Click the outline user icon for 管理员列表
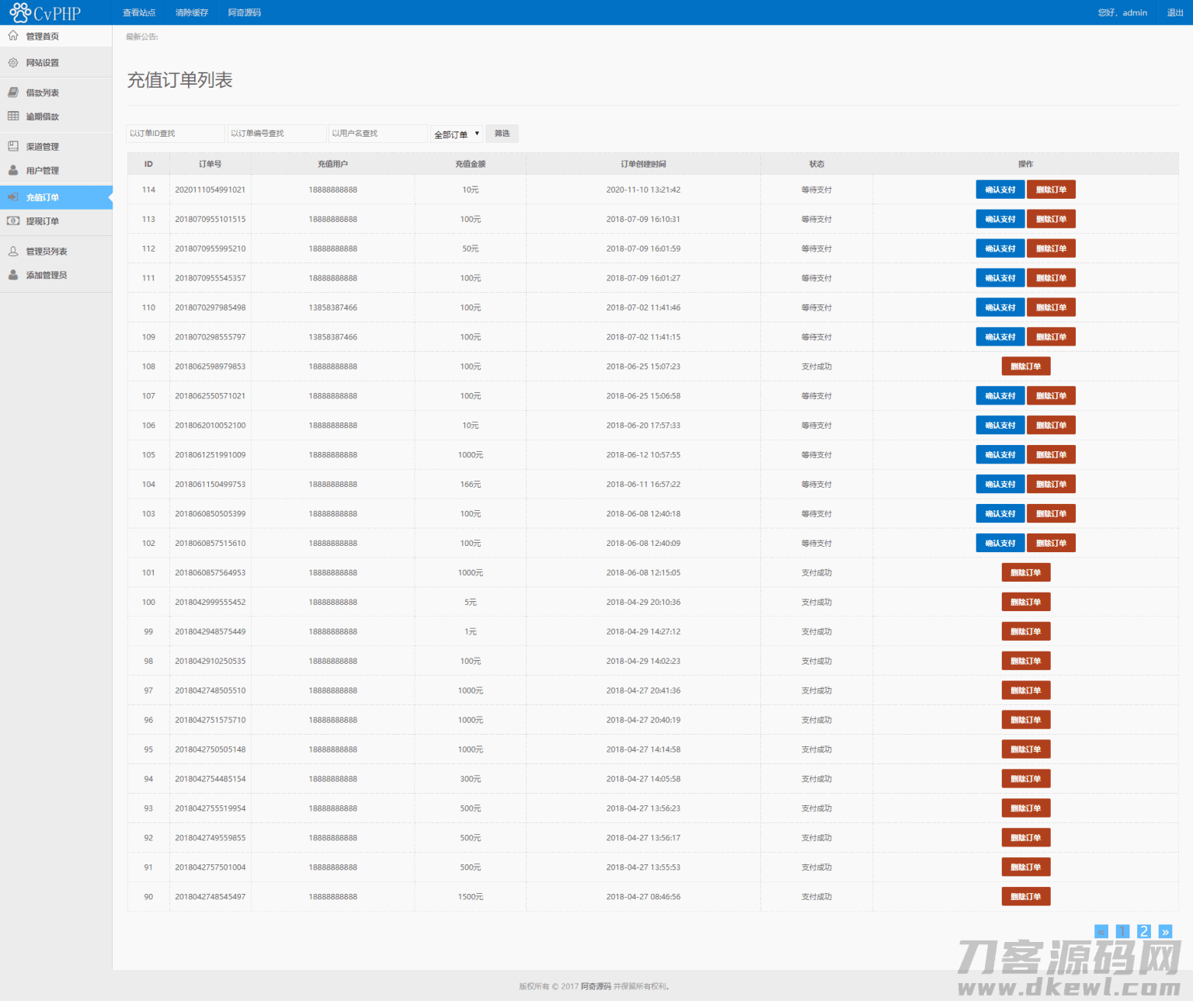 13,251
